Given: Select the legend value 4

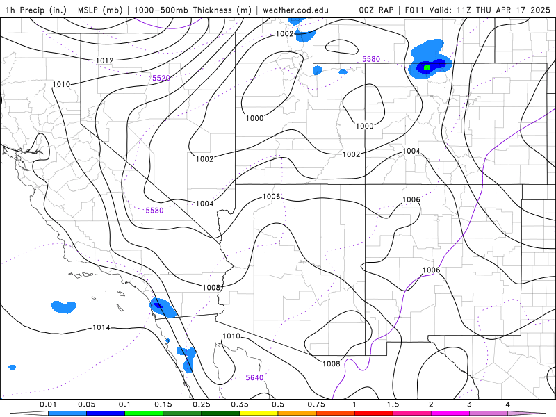Looking at the screenshot, I should pos(508,404).
